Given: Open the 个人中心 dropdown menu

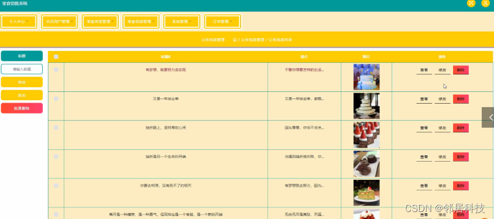Looking at the screenshot, I should pos(19,22).
